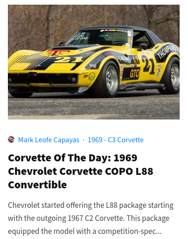This screenshot has height=239, width=188.
Task: Click the rear wheel of the Corvette
Action: click(x=171, y=76)
